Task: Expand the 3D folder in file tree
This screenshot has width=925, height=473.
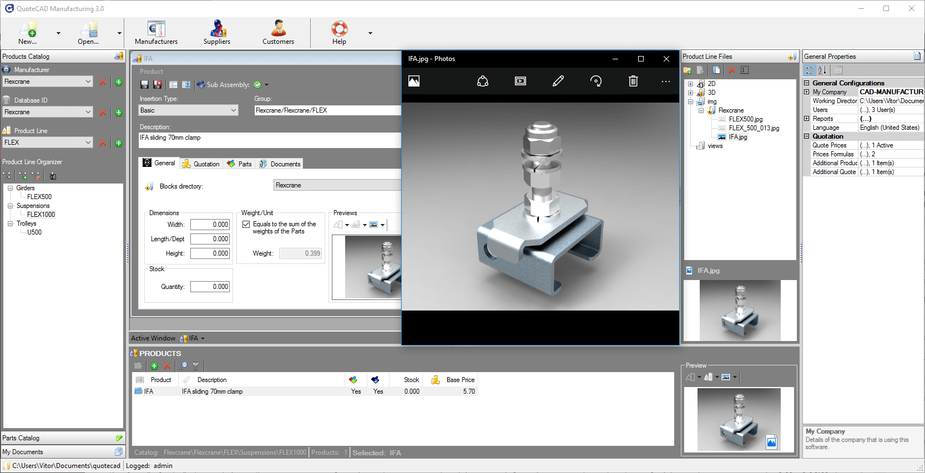Action: 691,93
